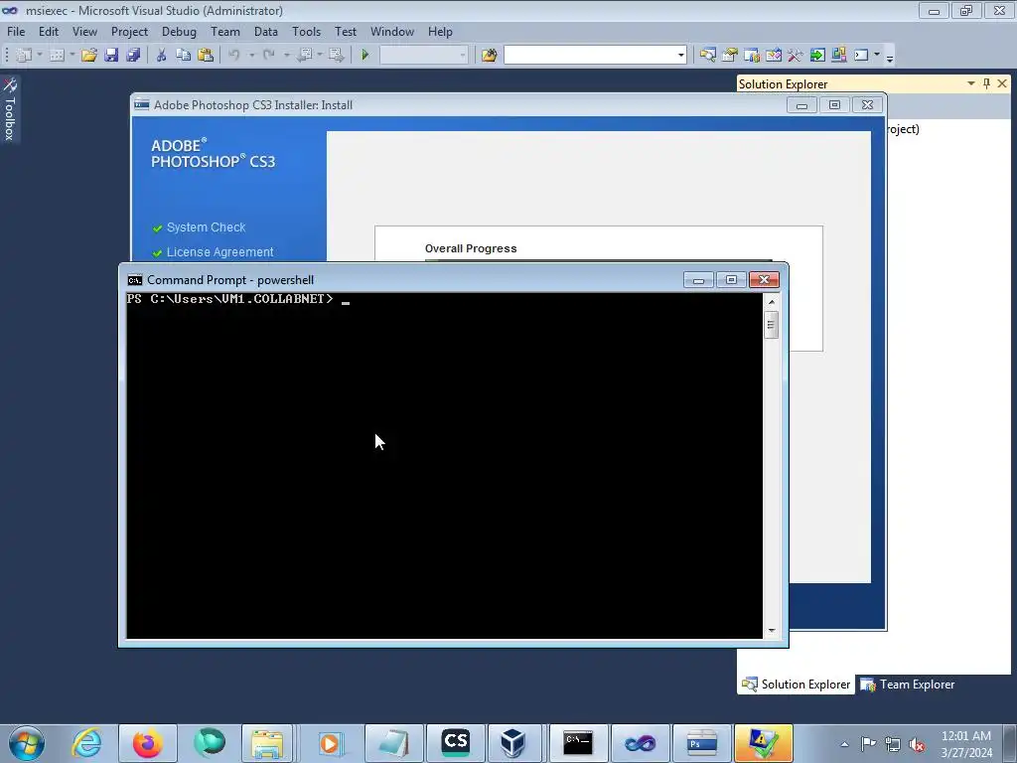Open the Tools menu
The width and height of the screenshot is (1017, 763).
306,31
